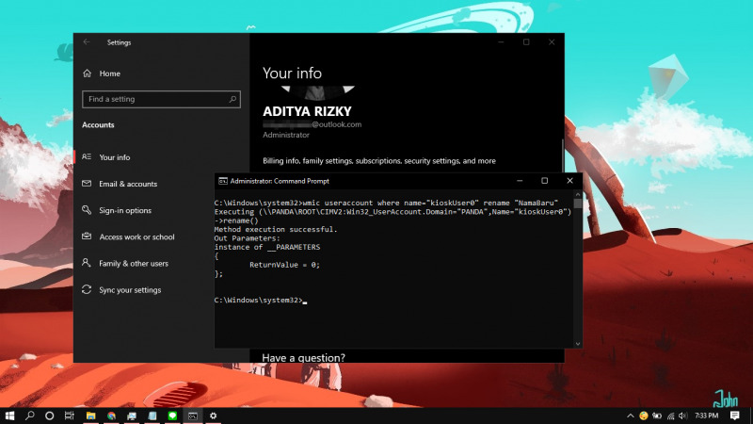Click the emoji face tray icon
753x424 pixels.
[644, 416]
